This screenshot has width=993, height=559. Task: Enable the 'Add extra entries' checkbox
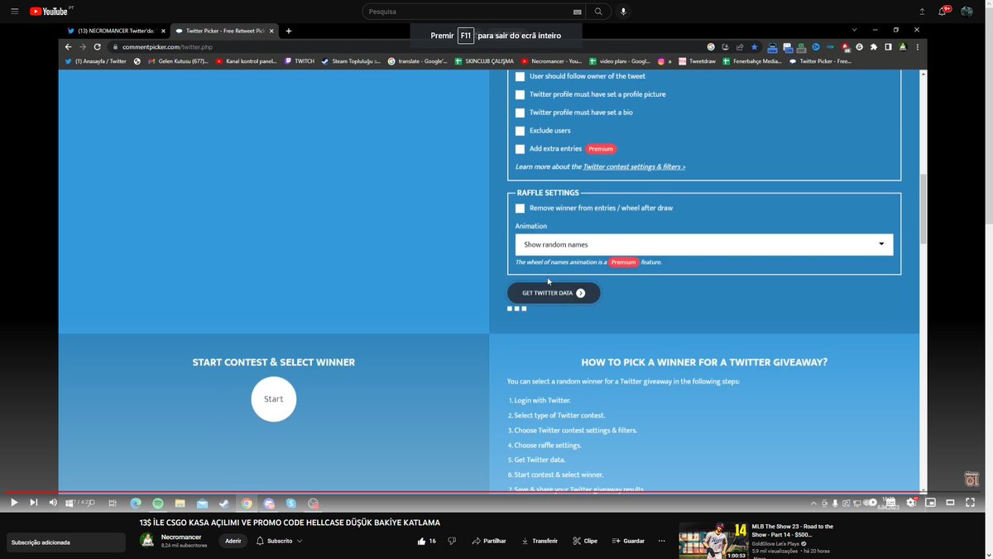point(520,149)
